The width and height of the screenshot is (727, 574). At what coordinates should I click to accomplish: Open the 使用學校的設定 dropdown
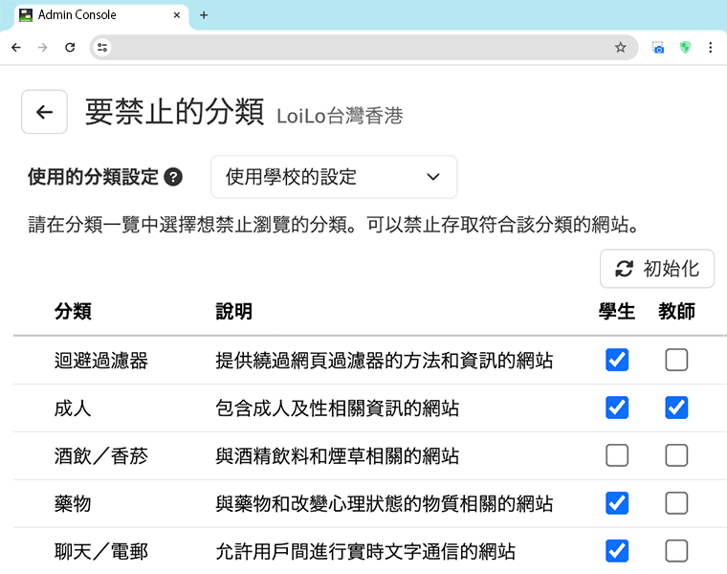coord(334,177)
